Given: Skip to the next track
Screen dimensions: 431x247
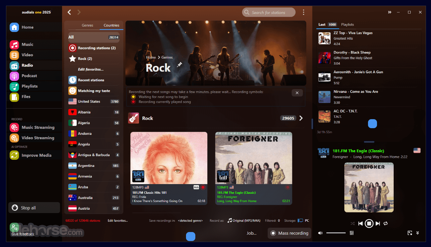Looking at the screenshot, I should click(378, 223).
